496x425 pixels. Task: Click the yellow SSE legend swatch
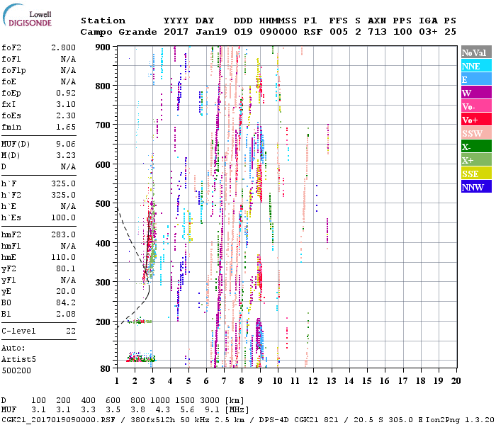(475, 174)
